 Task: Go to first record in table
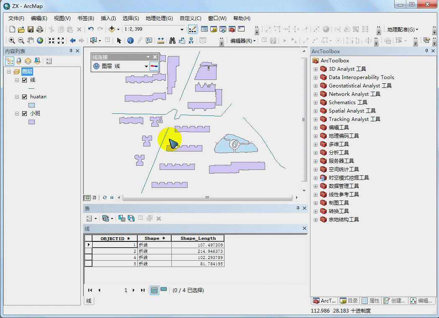[x=90, y=290]
